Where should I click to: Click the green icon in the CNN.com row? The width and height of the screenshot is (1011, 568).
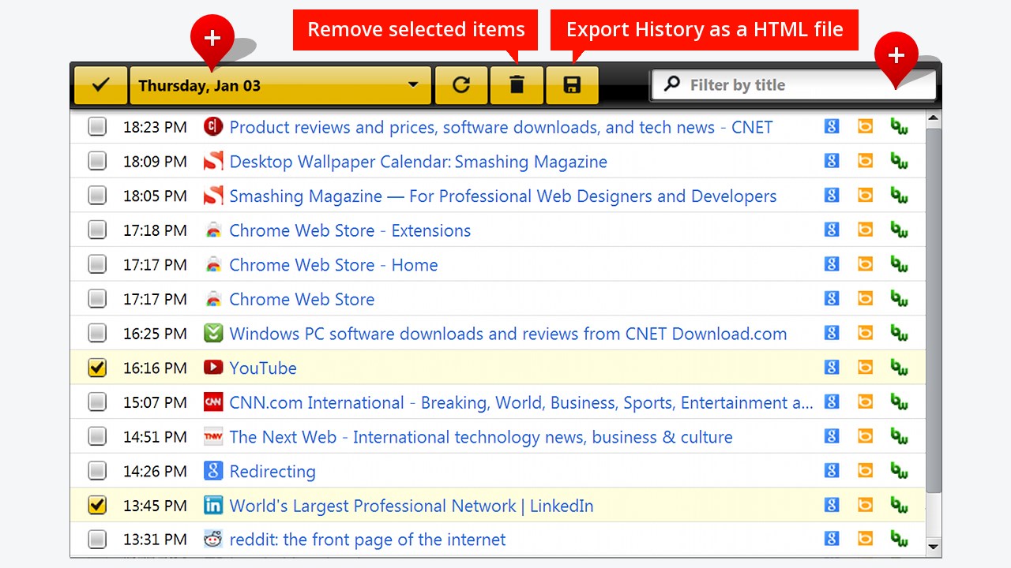[x=899, y=402]
